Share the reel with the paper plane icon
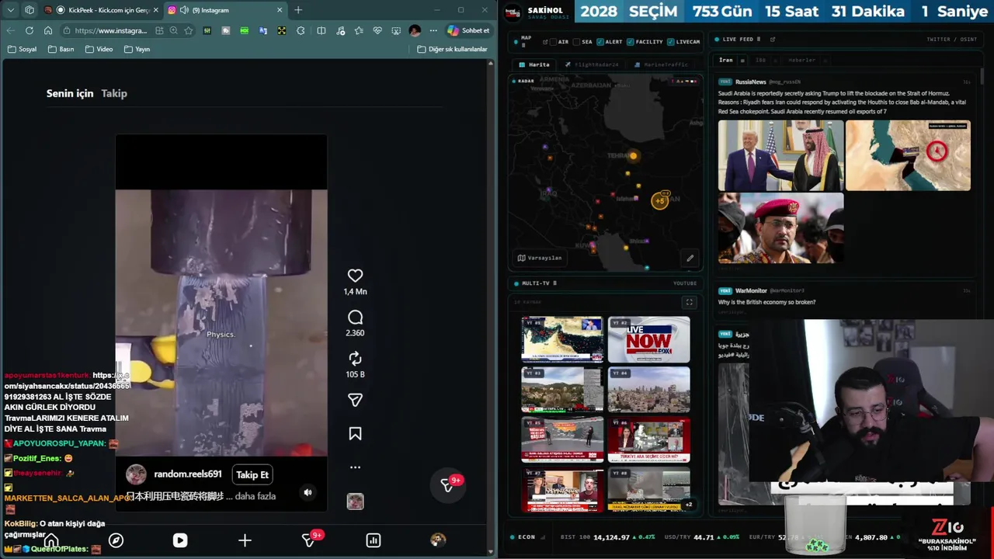 [355, 400]
